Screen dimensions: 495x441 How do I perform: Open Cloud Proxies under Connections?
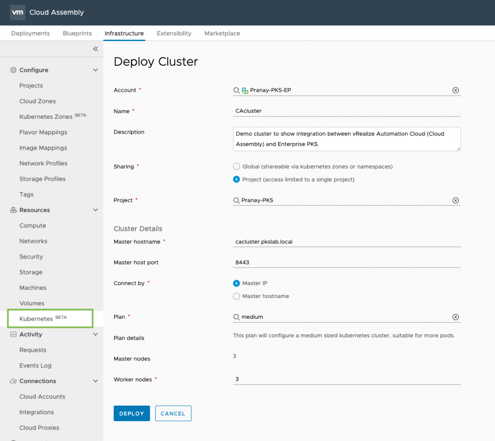tap(39, 428)
